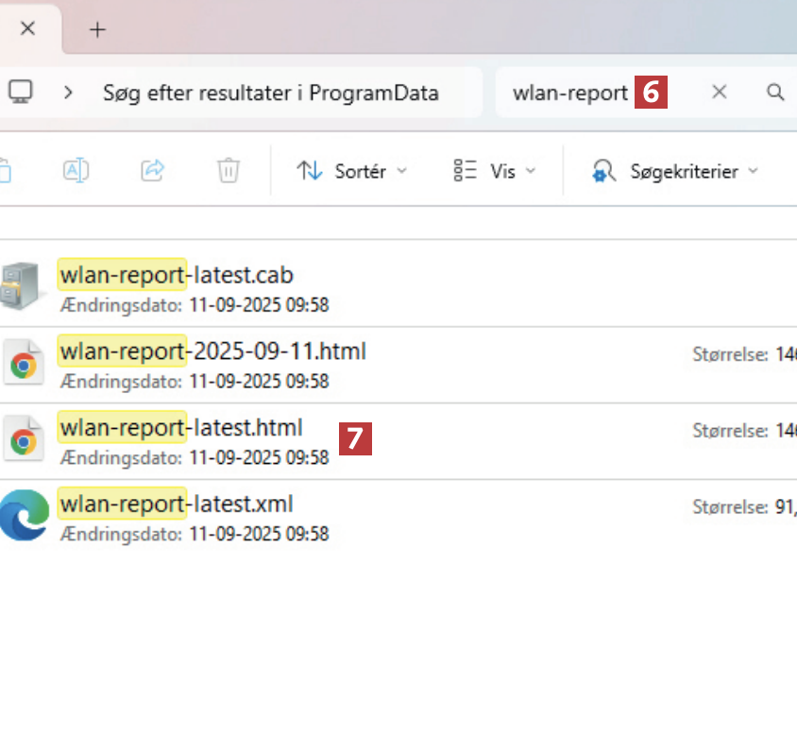The height and width of the screenshot is (754, 797).
Task: Open the Vis view options dropdown
Action: 494,171
